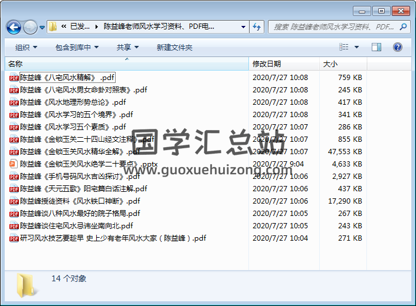The width and height of the screenshot is (416, 306).
Task: Click the 新建文件夹 button
Action: 175,47
